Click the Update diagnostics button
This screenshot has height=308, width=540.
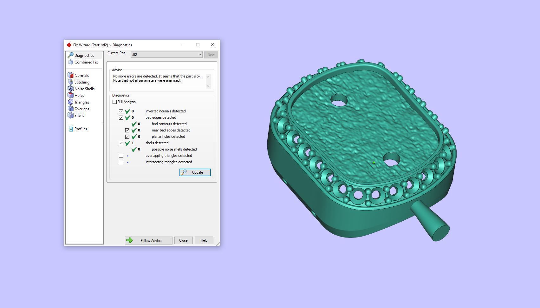point(195,172)
